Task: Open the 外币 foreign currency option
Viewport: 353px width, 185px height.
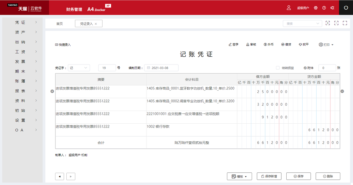Action: [x=265, y=45]
